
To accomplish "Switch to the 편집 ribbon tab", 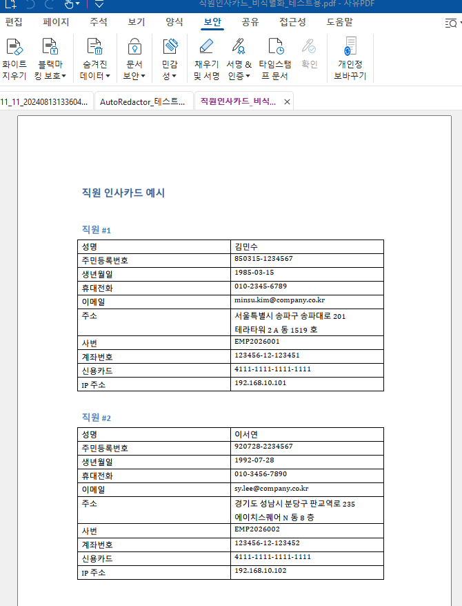I will point(14,22).
